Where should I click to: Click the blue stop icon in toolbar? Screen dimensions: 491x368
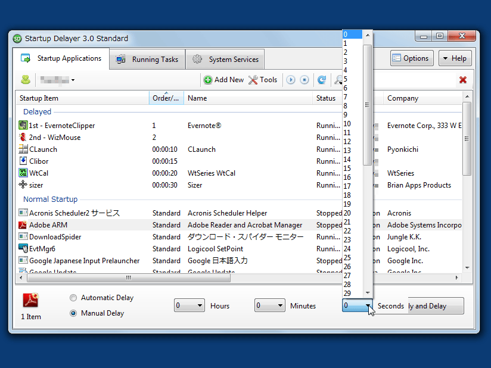point(304,80)
